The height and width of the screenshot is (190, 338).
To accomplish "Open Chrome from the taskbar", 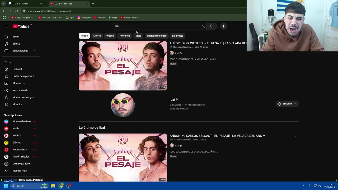I will 61,186.
